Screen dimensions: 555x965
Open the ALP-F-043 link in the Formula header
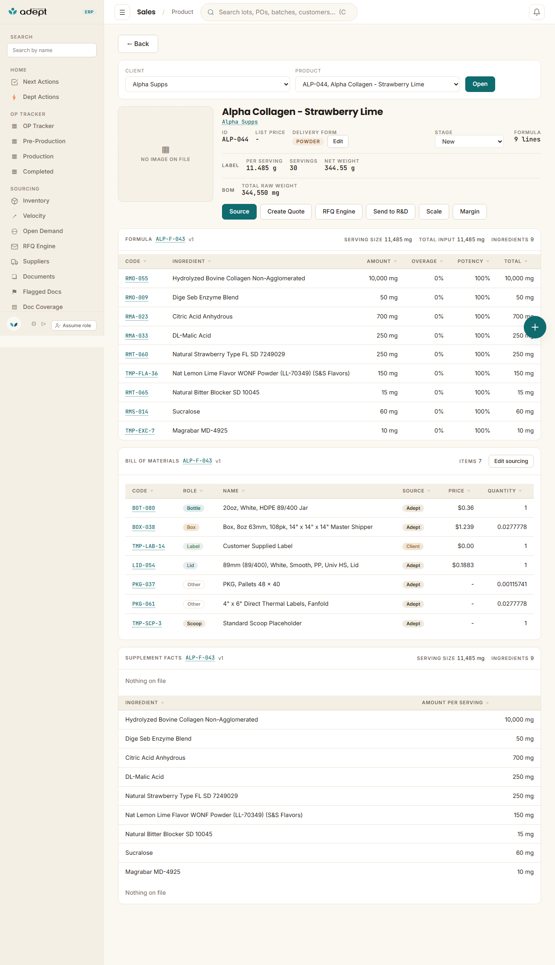(170, 239)
